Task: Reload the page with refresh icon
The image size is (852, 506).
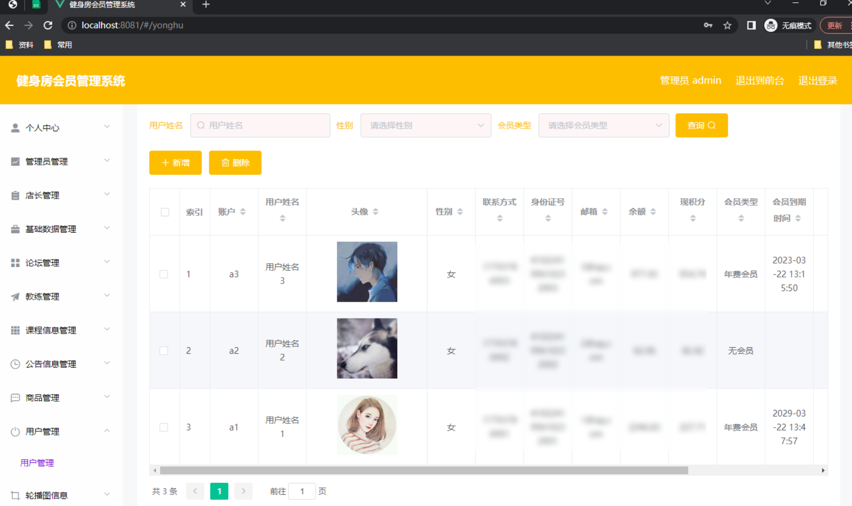Action: pos(48,25)
